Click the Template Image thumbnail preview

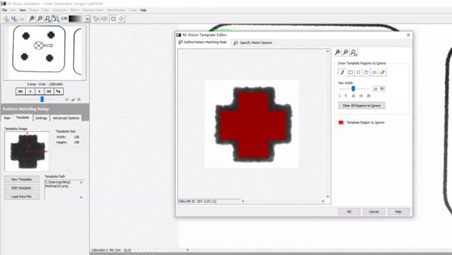coord(27,151)
